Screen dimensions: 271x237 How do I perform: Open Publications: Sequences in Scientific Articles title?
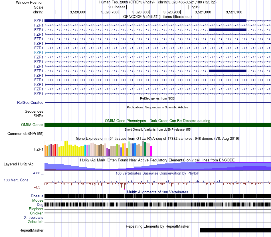(157, 107)
